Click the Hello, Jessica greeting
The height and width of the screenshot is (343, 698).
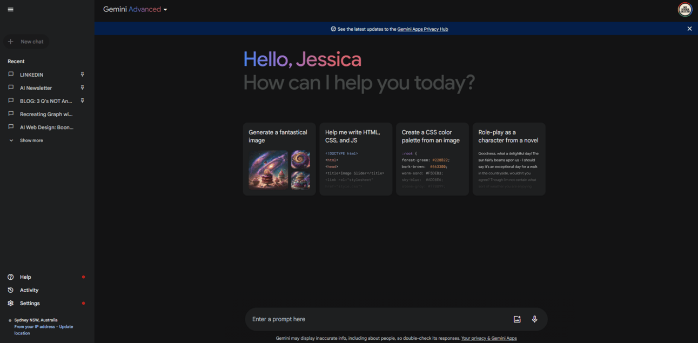(303, 59)
